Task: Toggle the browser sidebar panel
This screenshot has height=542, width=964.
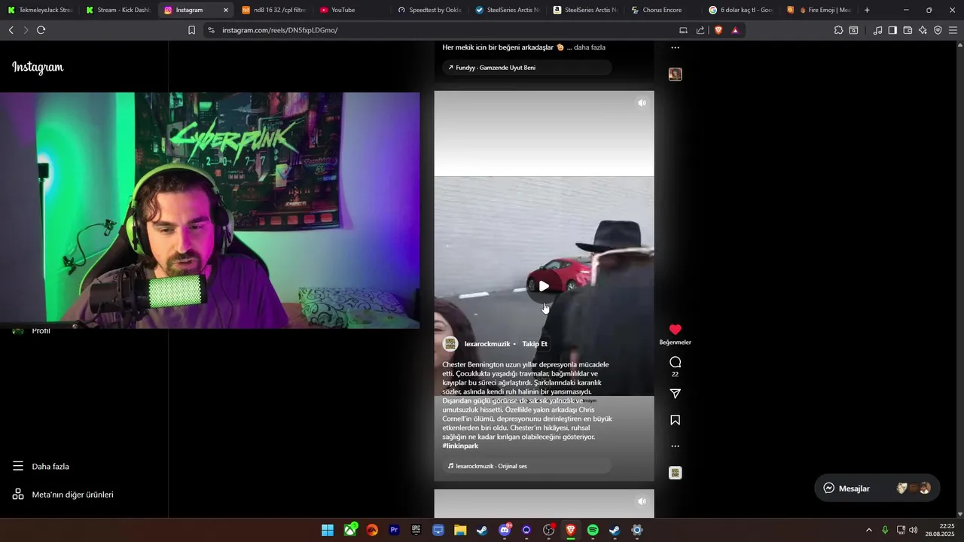Action: (892, 30)
